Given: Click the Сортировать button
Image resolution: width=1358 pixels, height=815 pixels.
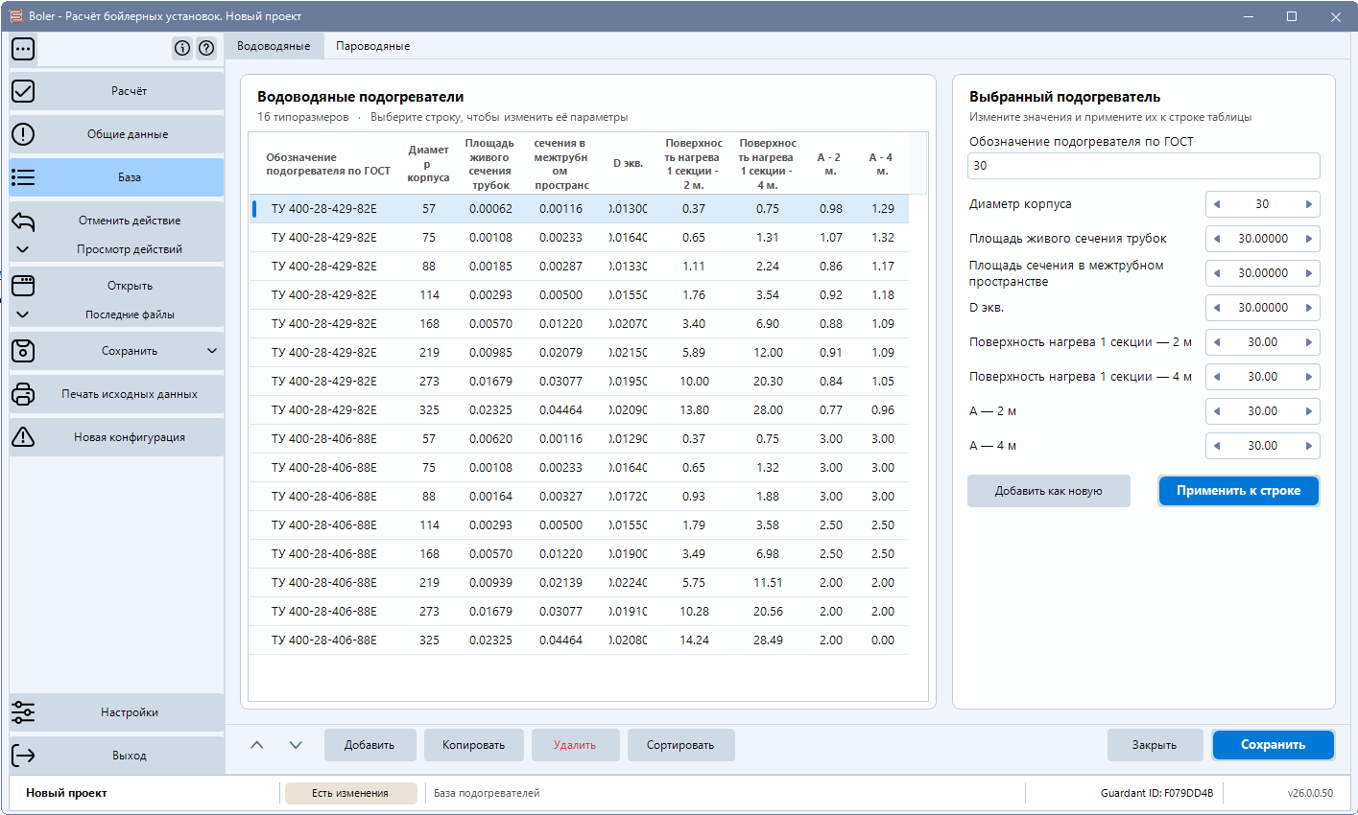Looking at the screenshot, I should click(x=680, y=745).
